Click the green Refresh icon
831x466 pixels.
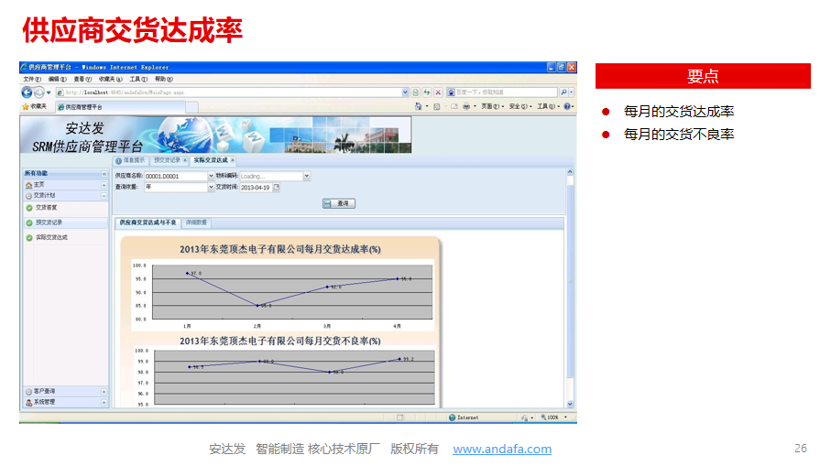427,92
